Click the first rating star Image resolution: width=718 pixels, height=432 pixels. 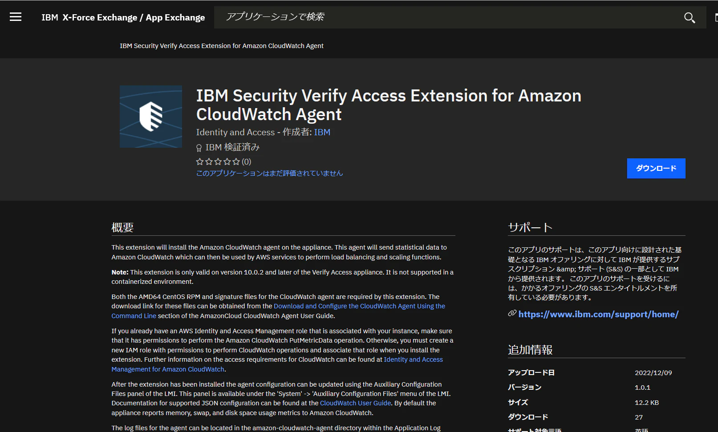[x=200, y=161]
